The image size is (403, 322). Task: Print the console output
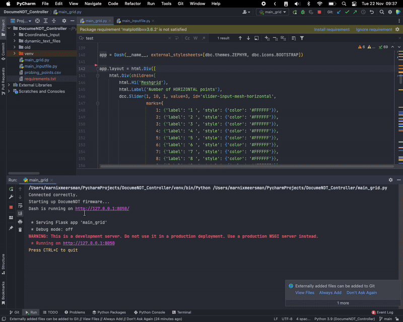pos(20,222)
